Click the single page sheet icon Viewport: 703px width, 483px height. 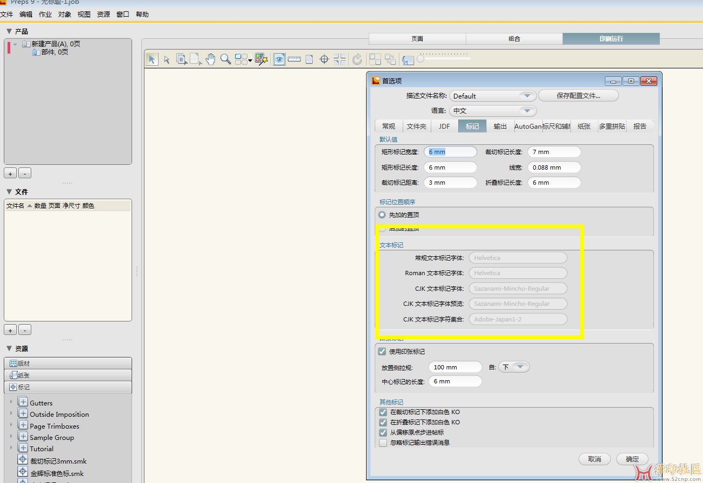point(309,59)
